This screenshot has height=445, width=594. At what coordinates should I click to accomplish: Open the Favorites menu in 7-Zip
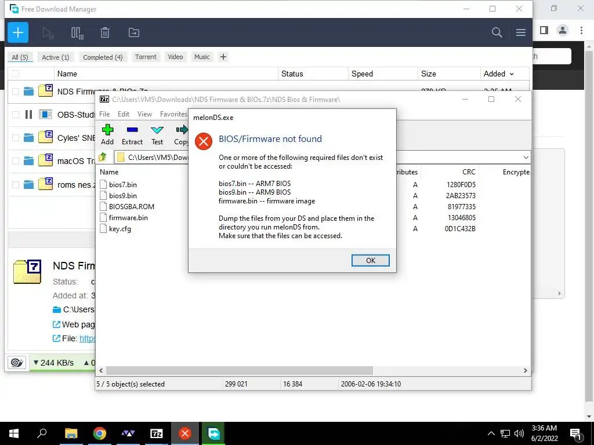pyautogui.click(x=173, y=114)
